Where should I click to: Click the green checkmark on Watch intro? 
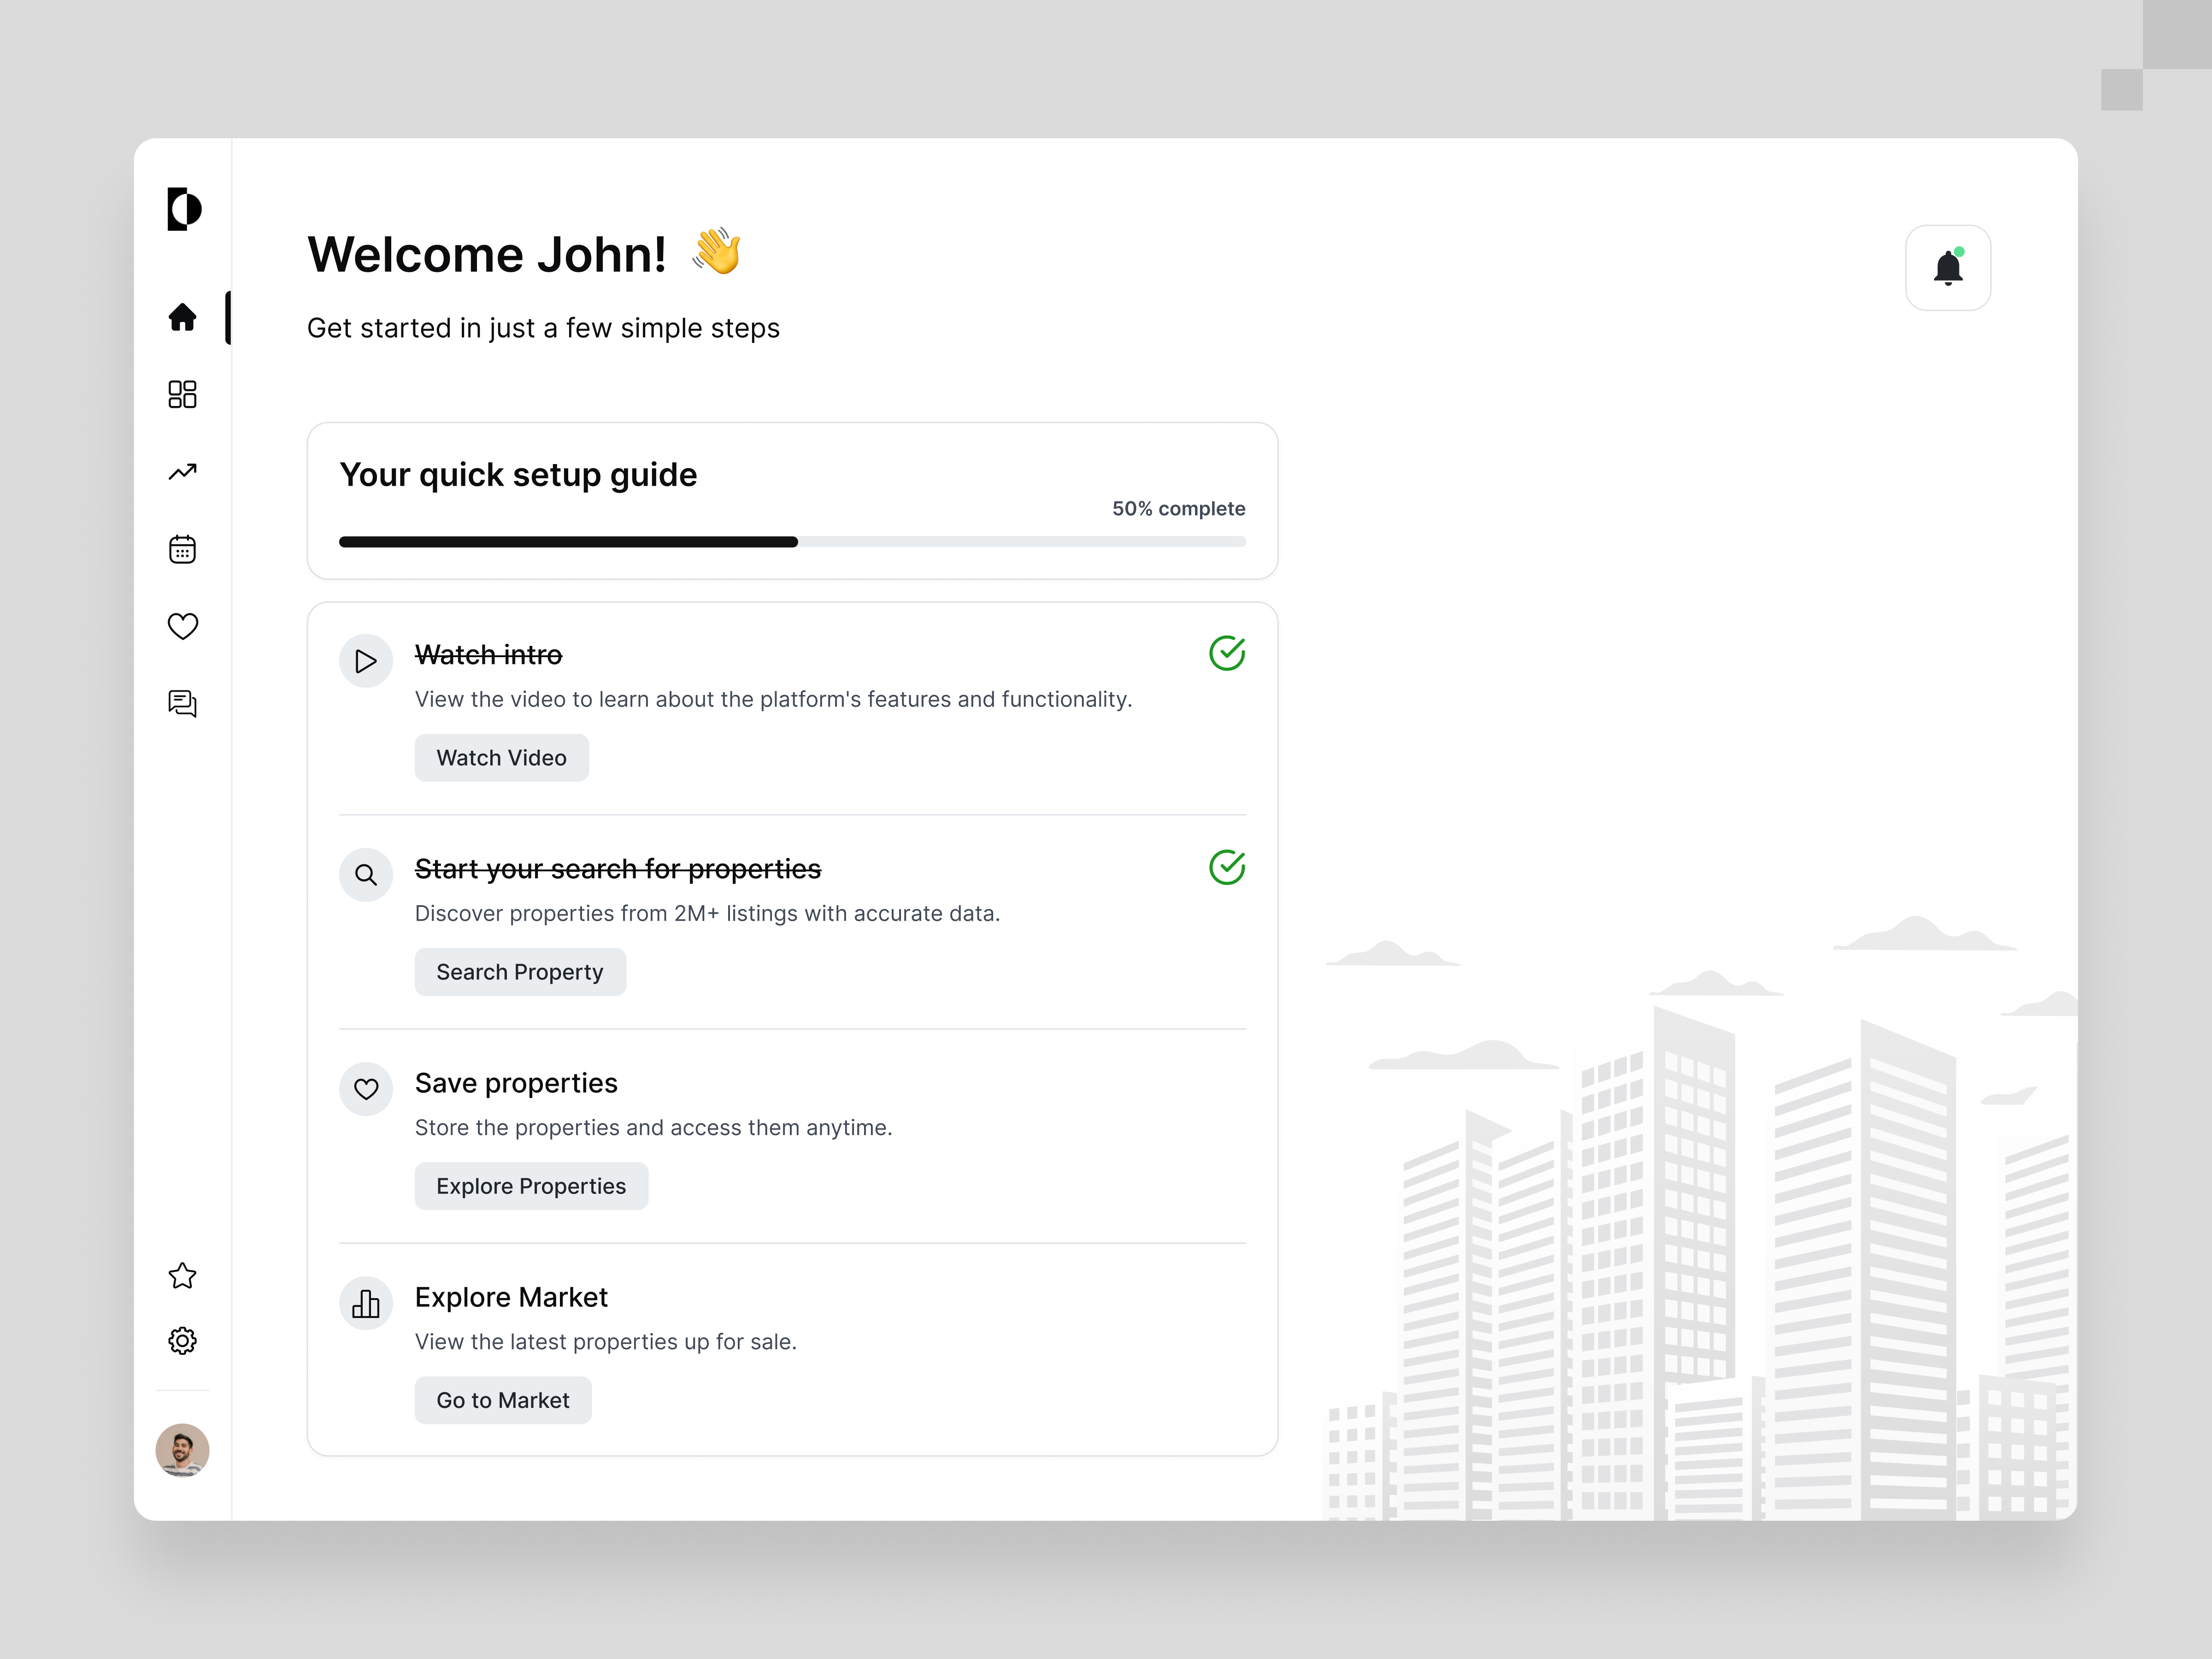[x=1227, y=653]
